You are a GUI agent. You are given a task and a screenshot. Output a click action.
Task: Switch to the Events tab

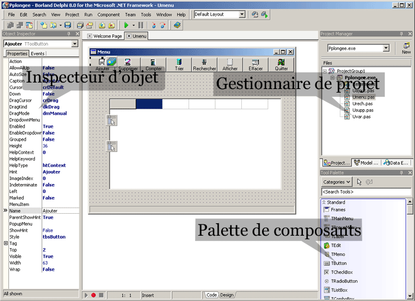[x=37, y=53]
